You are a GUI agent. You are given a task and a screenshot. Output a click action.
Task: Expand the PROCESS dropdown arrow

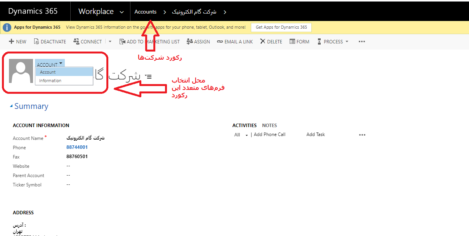(x=347, y=41)
